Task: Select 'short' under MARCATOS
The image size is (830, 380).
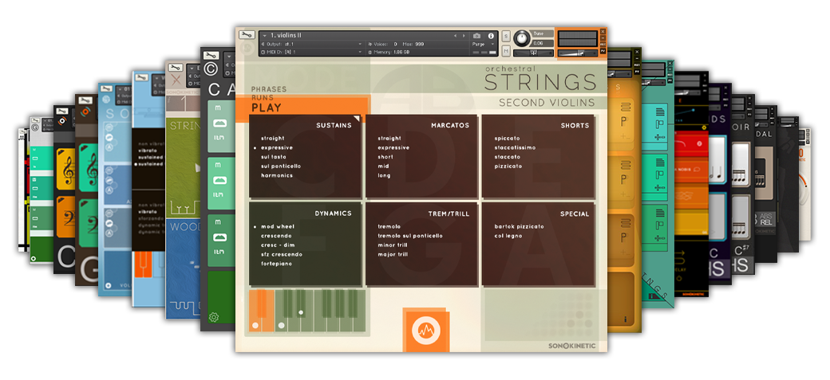Action: pyautogui.click(x=385, y=157)
